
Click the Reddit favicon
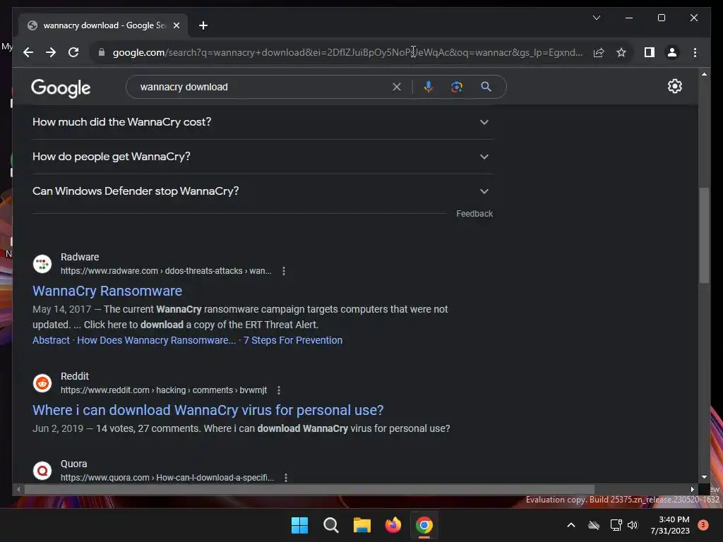(42, 383)
